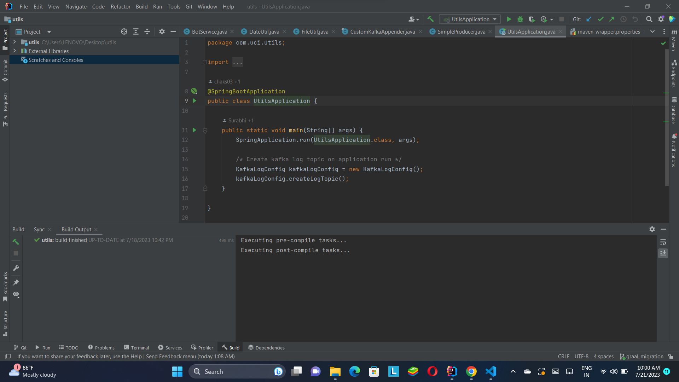Click the editor vertical scrollbar
Screen dimensions: 679x382
[667, 117]
